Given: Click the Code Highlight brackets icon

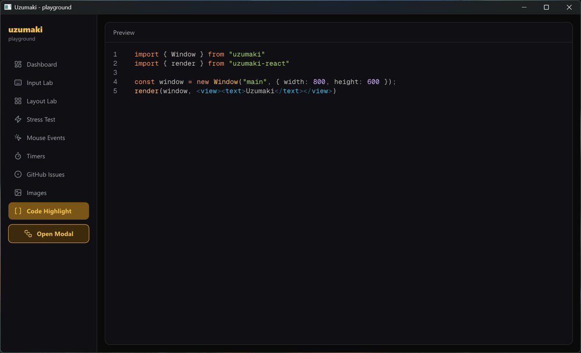Looking at the screenshot, I should (18, 211).
